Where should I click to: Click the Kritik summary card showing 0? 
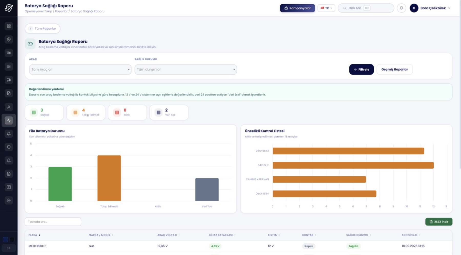[x=127, y=112]
